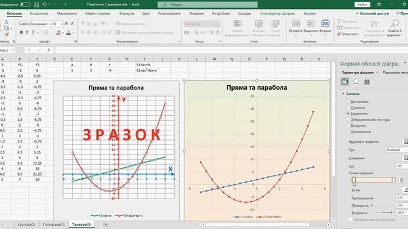Open Format pane options dropdown arrow
408x229 pixels.
coord(405,63)
